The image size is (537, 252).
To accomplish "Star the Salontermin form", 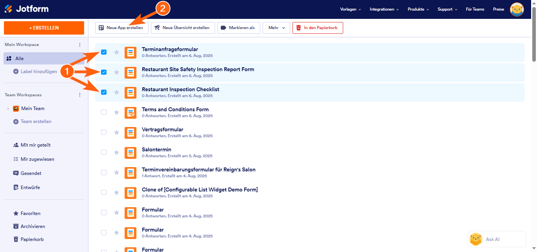I will 116,152.
